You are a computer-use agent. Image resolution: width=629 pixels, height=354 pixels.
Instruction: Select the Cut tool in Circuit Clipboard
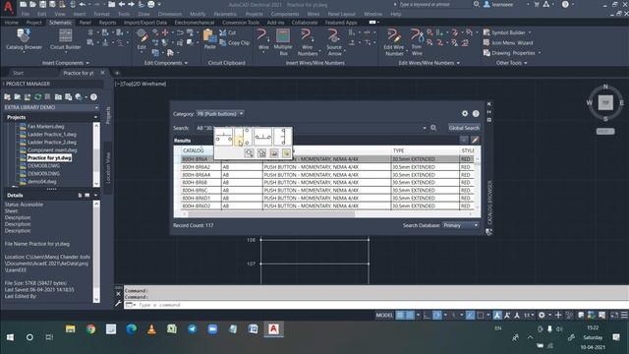[x=228, y=32]
